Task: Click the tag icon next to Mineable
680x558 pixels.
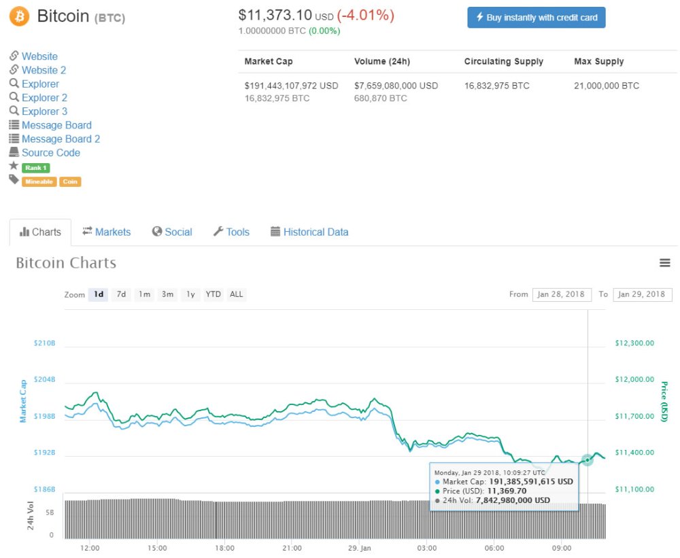Action: click(14, 180)
